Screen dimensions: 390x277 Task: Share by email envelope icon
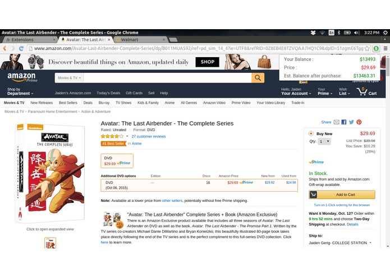pyautogui.click(x=336, y=122)
